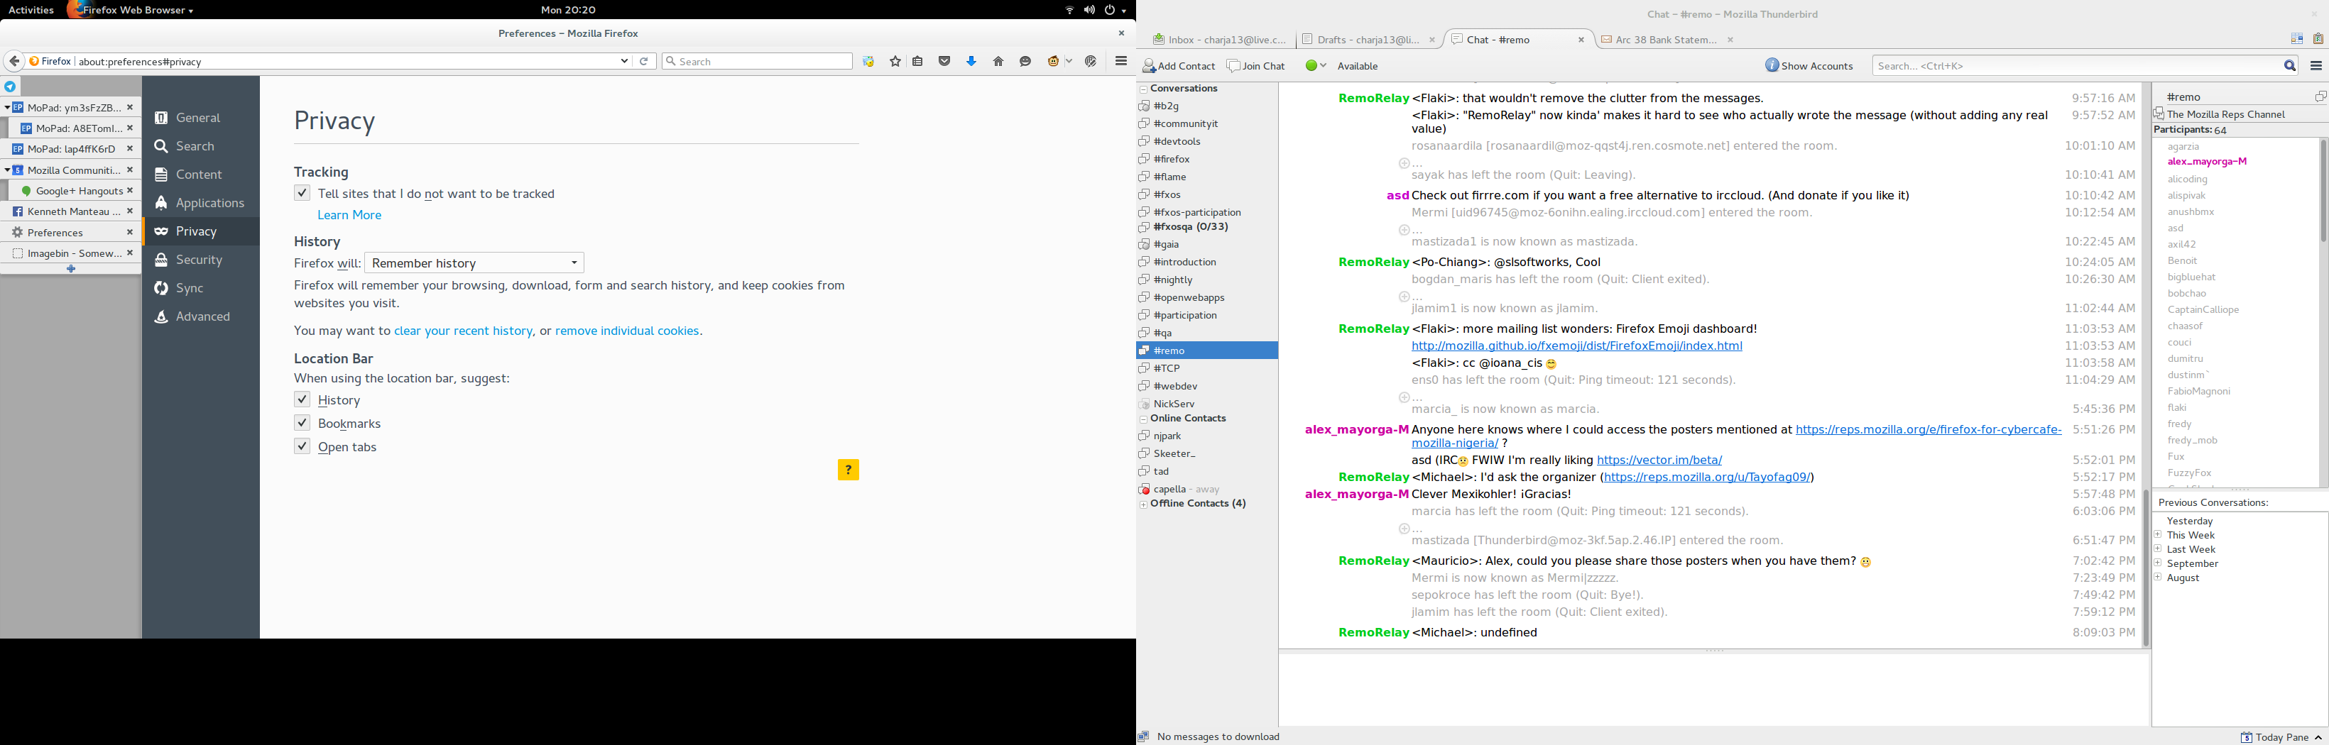Image resolution: width=2329 pixels, height=745 pixels.
Task: Go back with Firefox back arrow
Action: pos(13,62)
